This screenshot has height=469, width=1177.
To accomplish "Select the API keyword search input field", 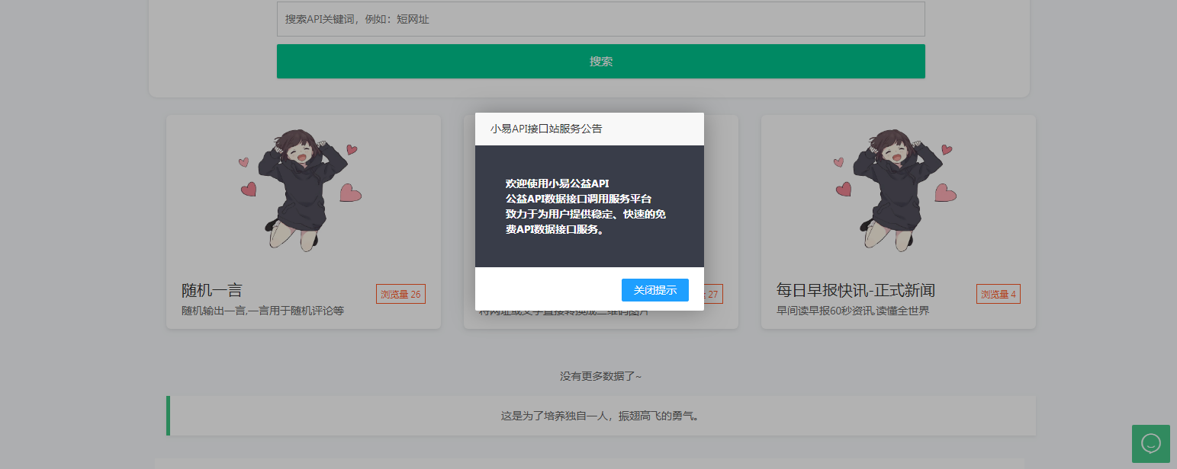I will (x=600, y=18).
